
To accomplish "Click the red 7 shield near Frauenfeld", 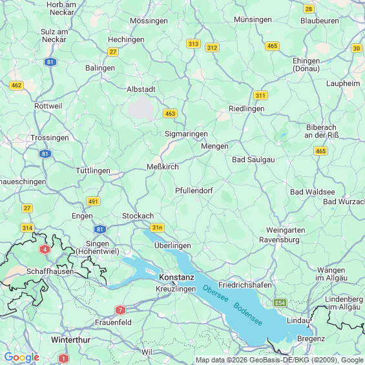I will (x=120, y=310).
